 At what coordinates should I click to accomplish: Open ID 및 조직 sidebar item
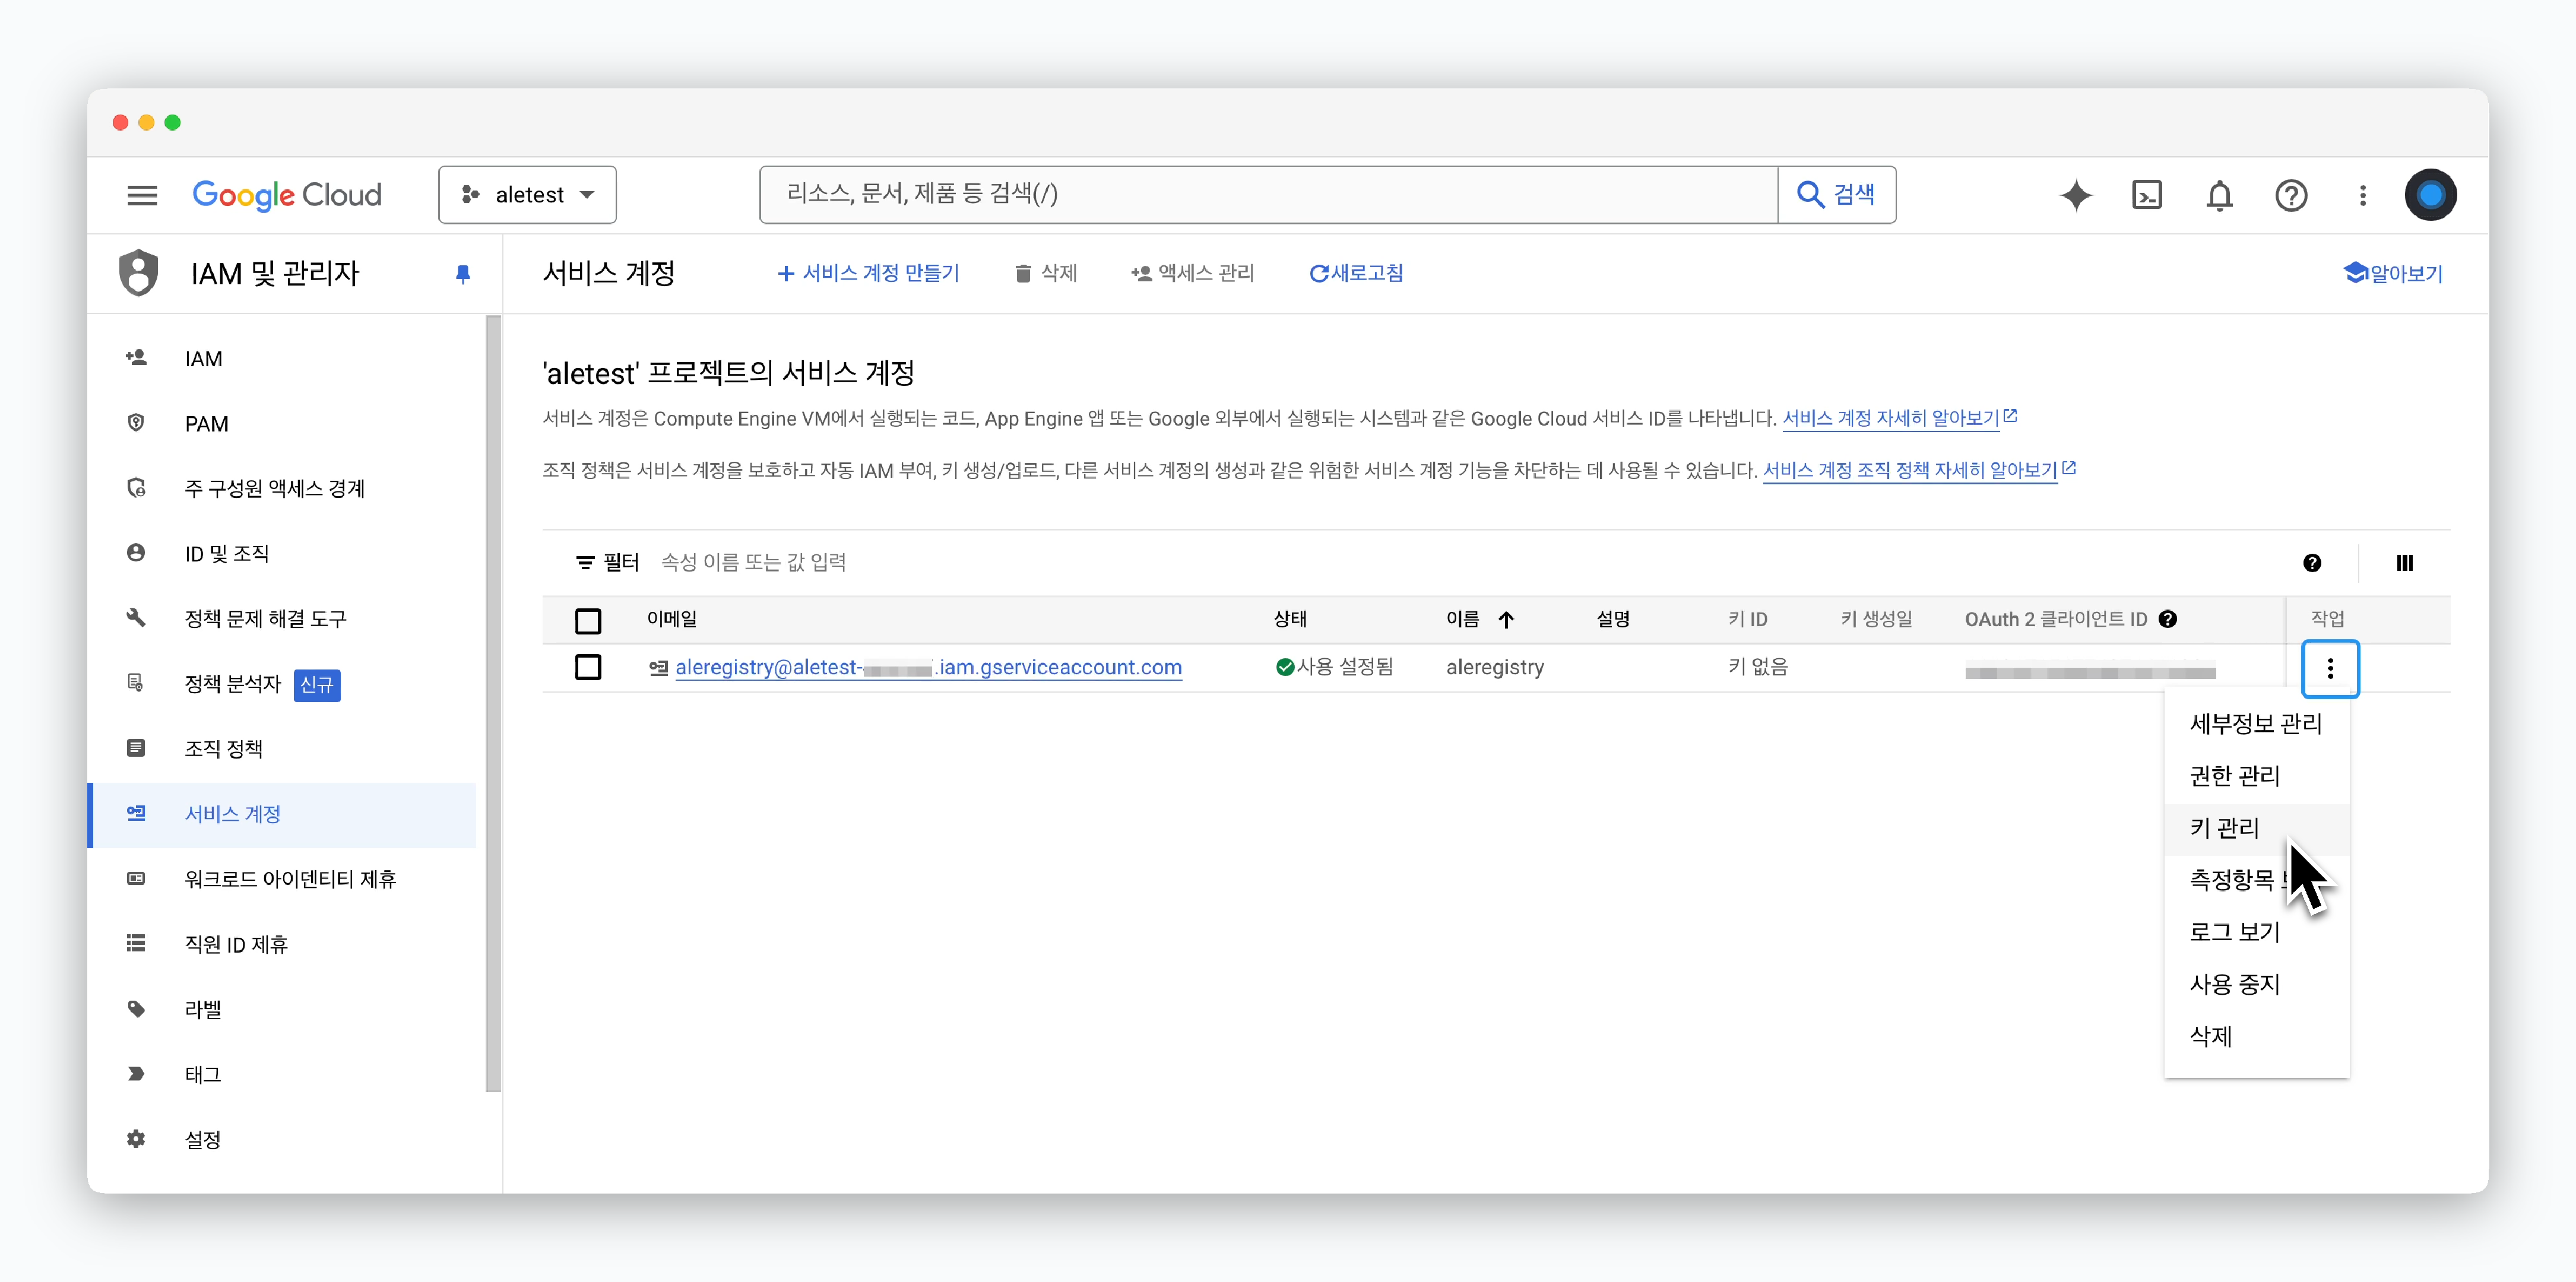[x=282, y=554]
